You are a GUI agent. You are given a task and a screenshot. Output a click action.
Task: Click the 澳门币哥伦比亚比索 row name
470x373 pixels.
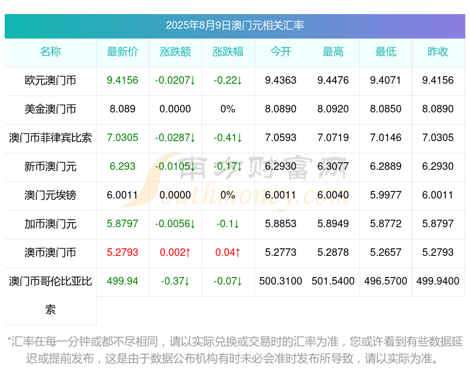50,295
